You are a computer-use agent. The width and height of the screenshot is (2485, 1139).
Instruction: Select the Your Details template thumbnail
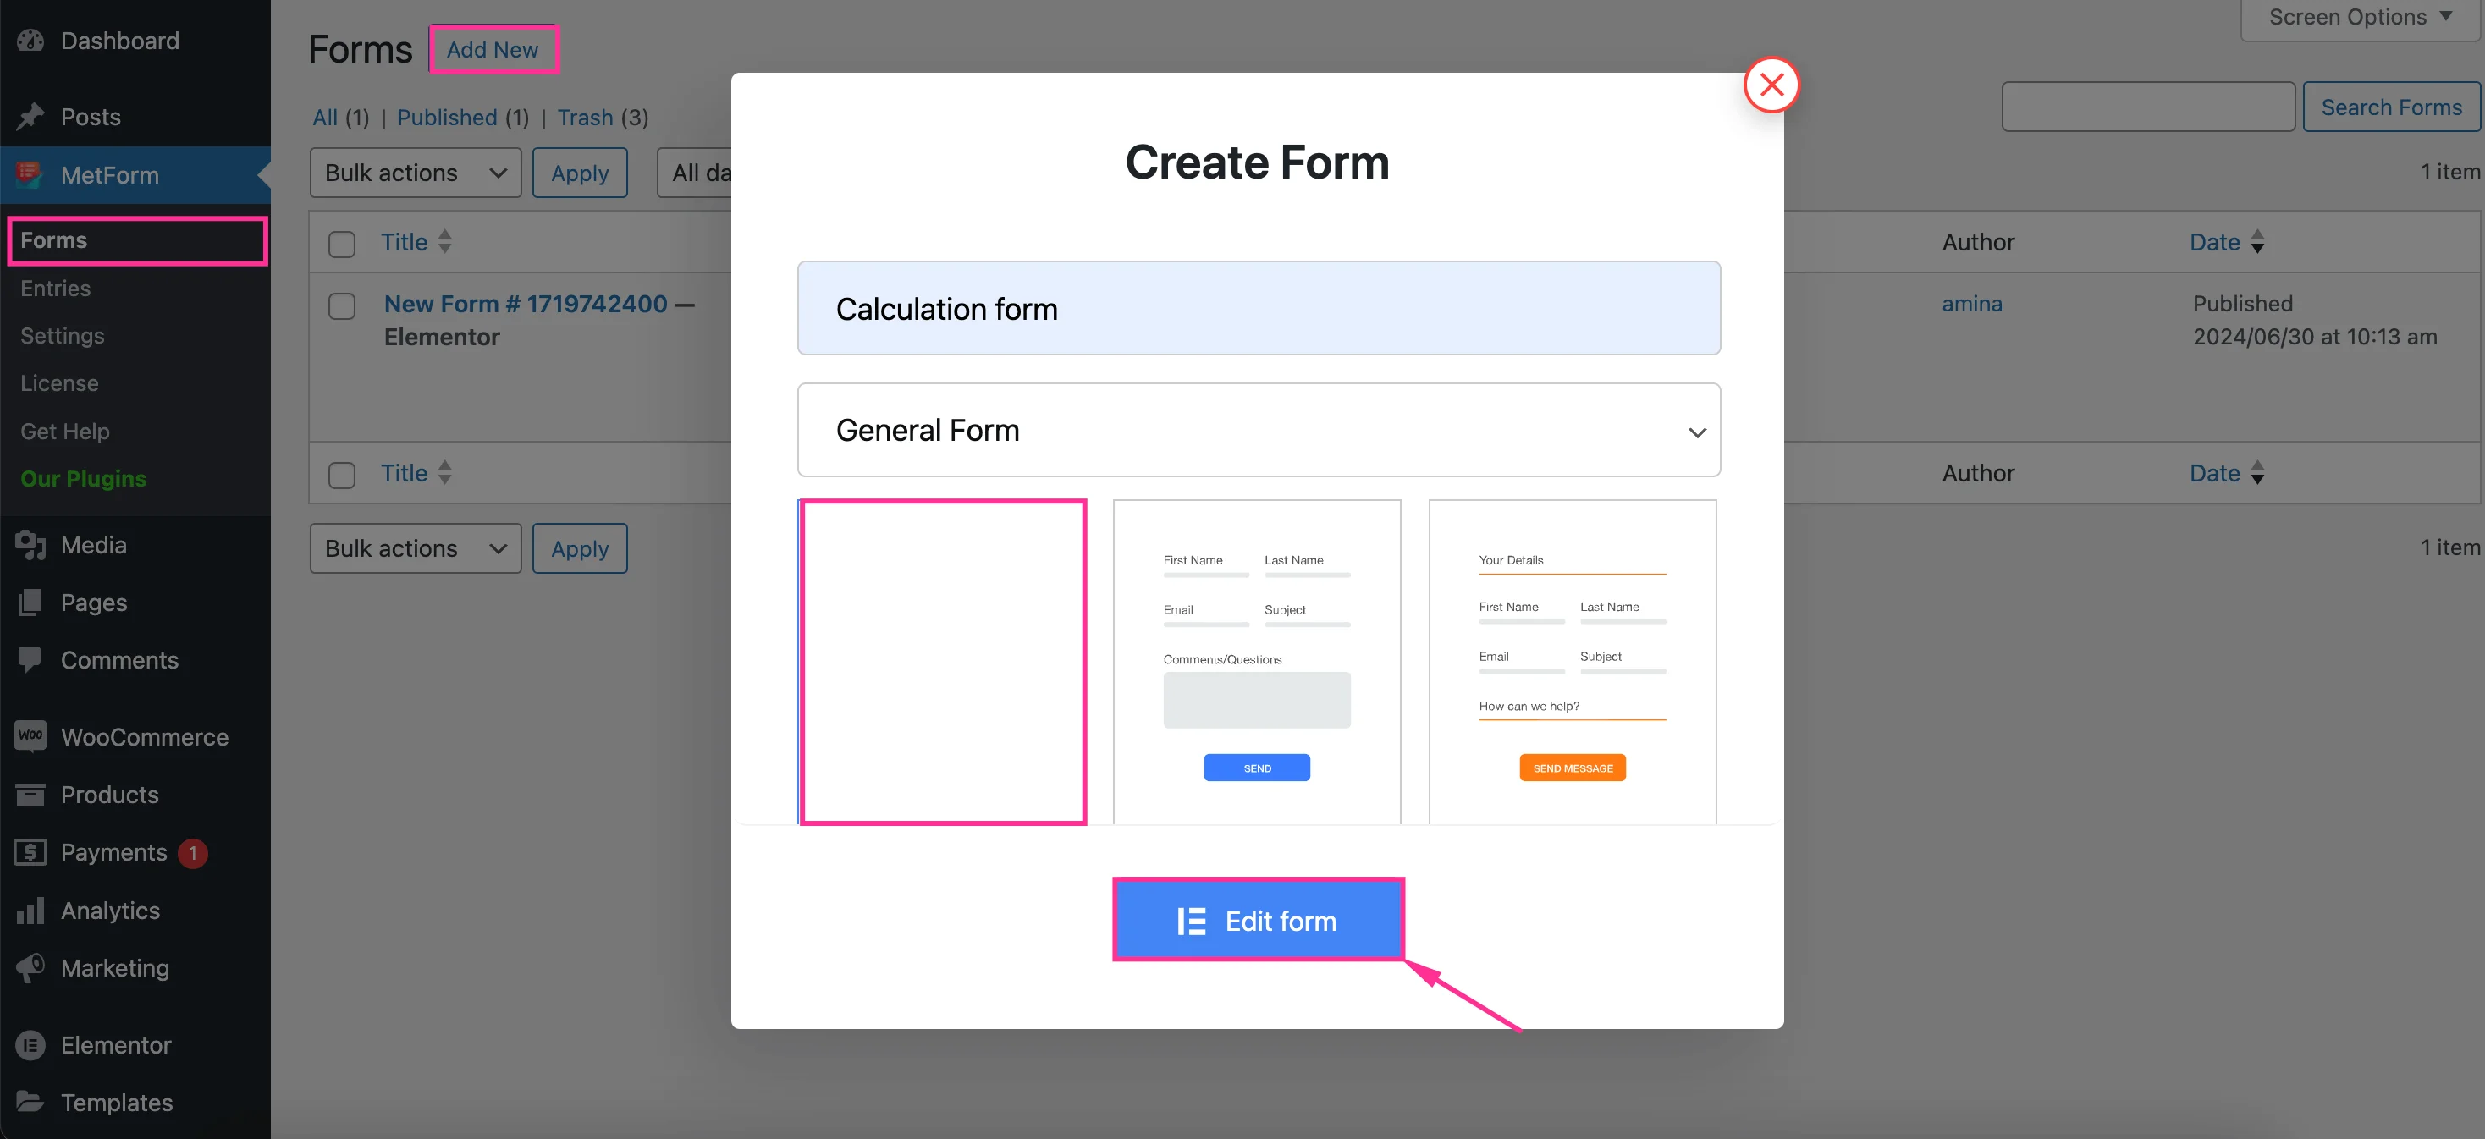(x=1572, y=662)
